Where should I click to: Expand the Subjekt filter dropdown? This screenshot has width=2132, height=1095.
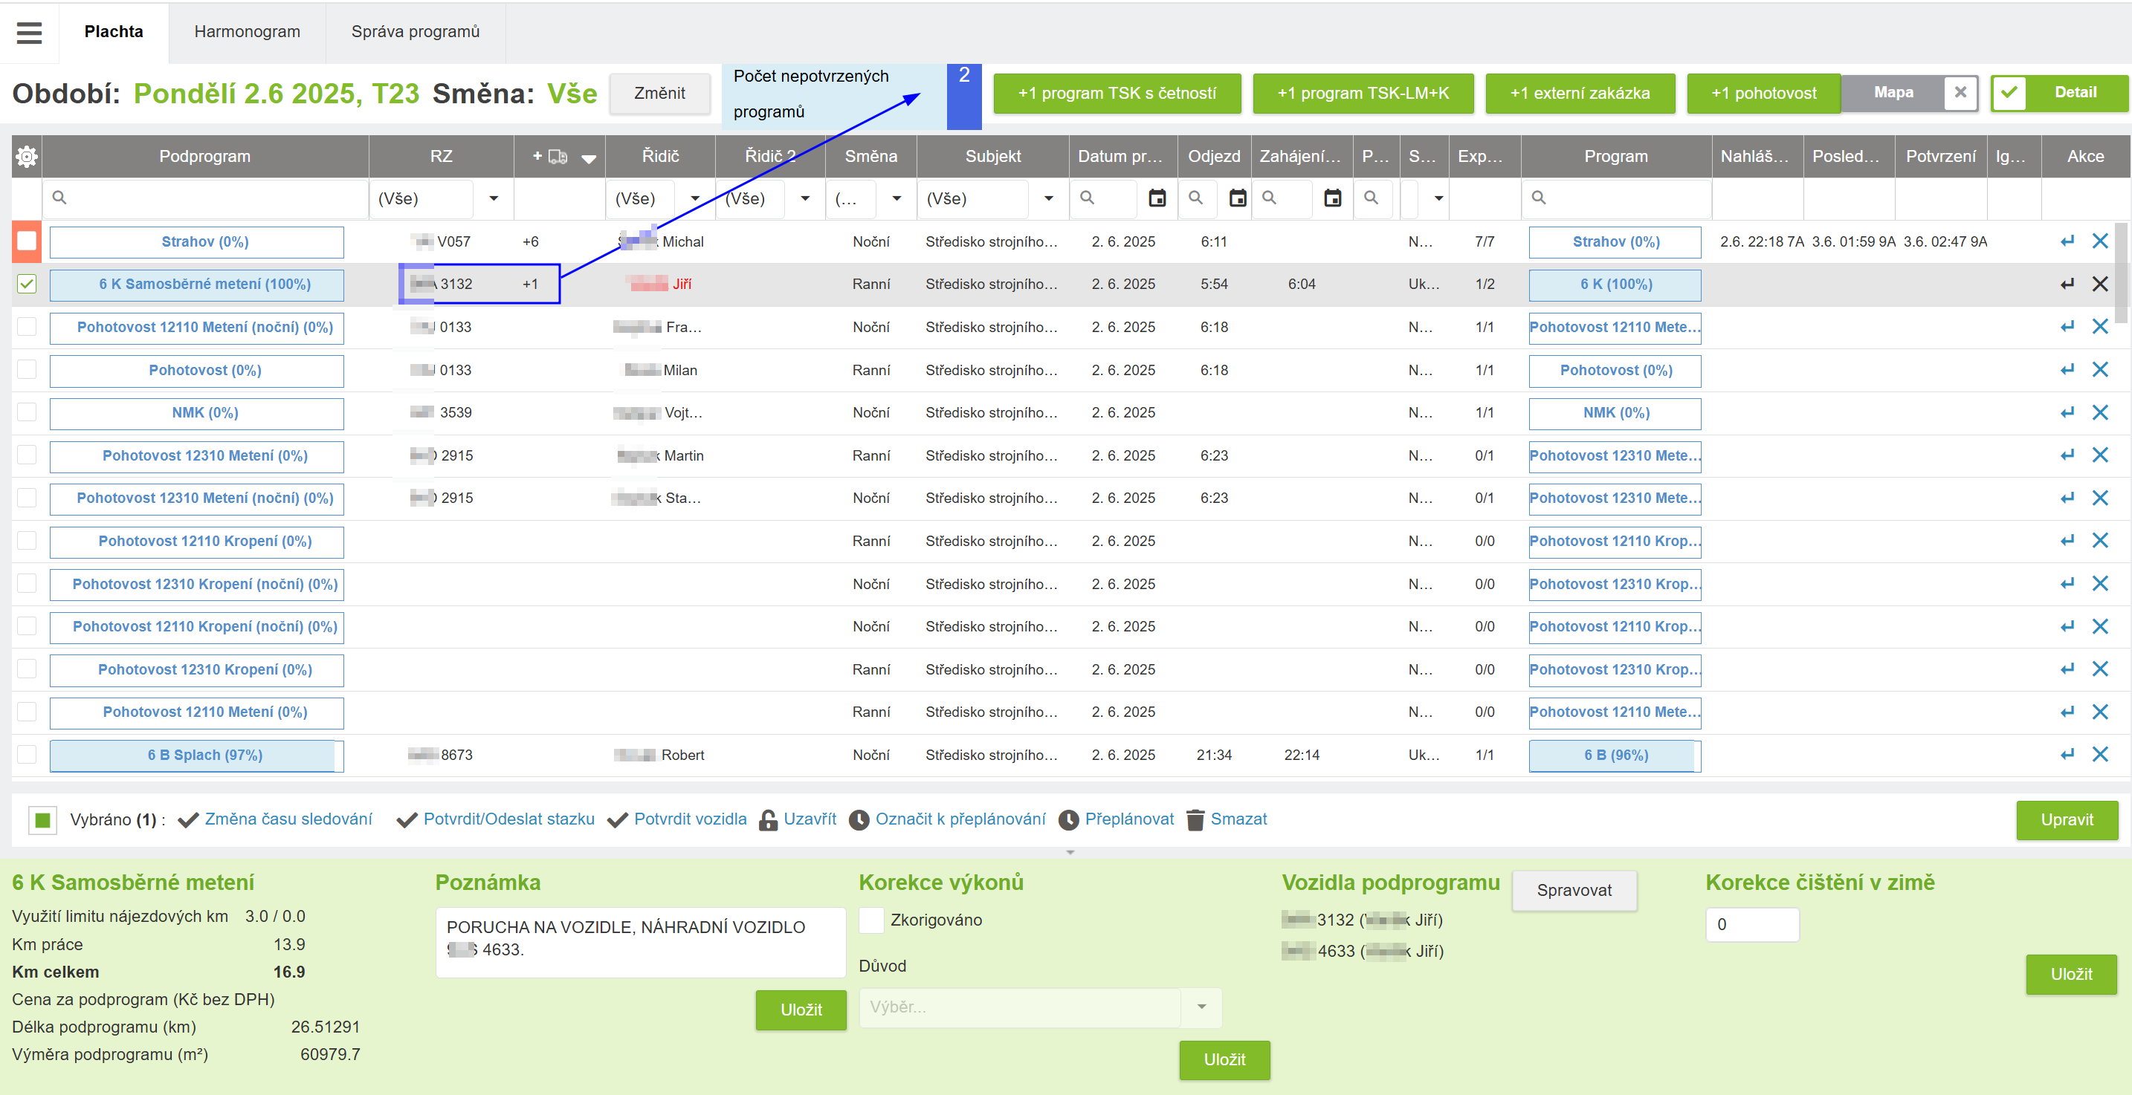click(x=1049, y=198)
